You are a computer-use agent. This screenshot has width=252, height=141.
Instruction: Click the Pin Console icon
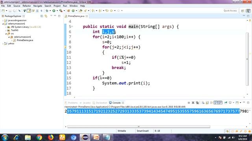(226, 103)
